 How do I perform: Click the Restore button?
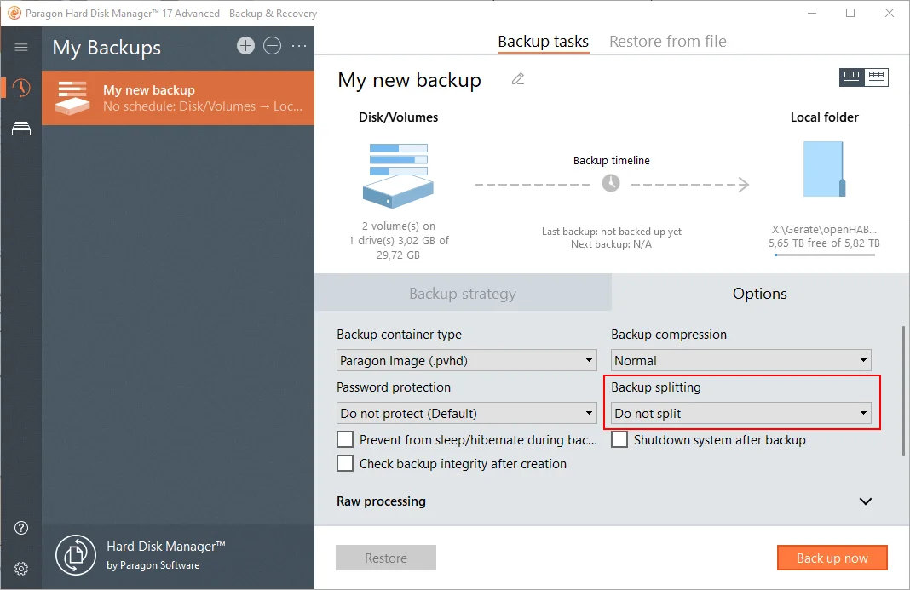(386, 558)
